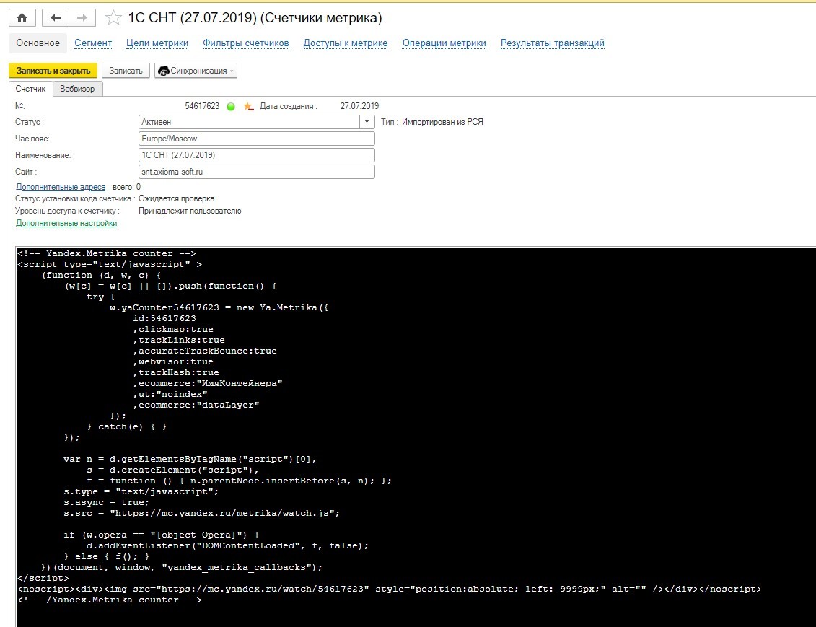This screenshot has width=816, height=627.
Task: Click the Yandex.Metrika counter opening comment
Action: 107,253
